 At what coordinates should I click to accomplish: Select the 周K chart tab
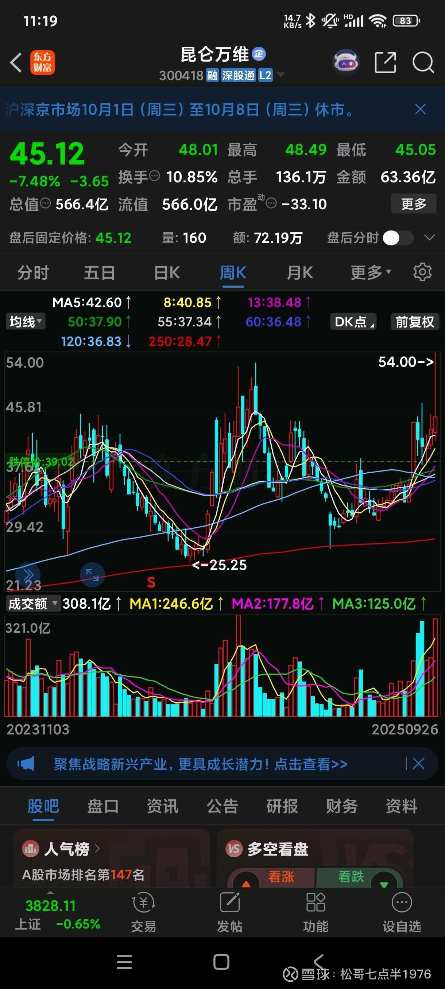coord(233,272)
